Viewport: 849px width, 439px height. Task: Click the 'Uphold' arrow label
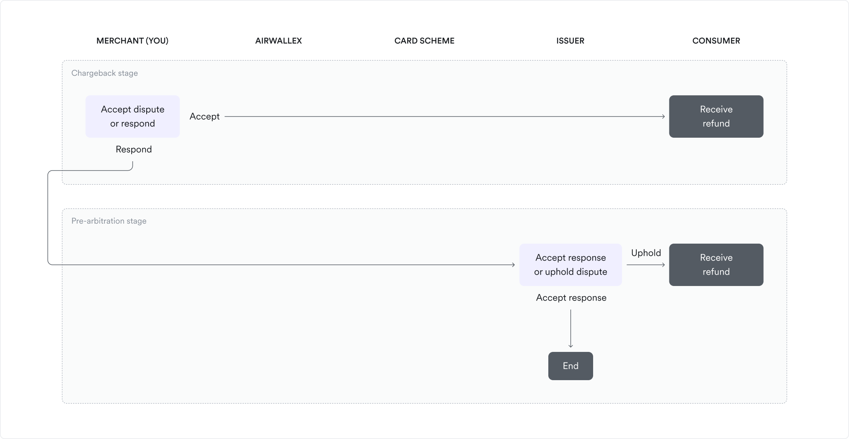coord(646,253)
